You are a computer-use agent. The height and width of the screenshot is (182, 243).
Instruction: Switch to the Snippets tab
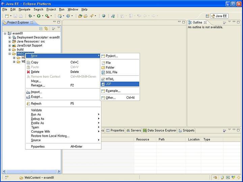187,131
